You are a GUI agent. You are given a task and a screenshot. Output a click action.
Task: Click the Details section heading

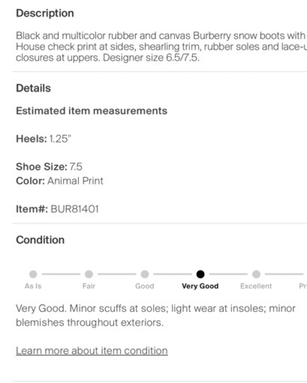tap(33, 88)
